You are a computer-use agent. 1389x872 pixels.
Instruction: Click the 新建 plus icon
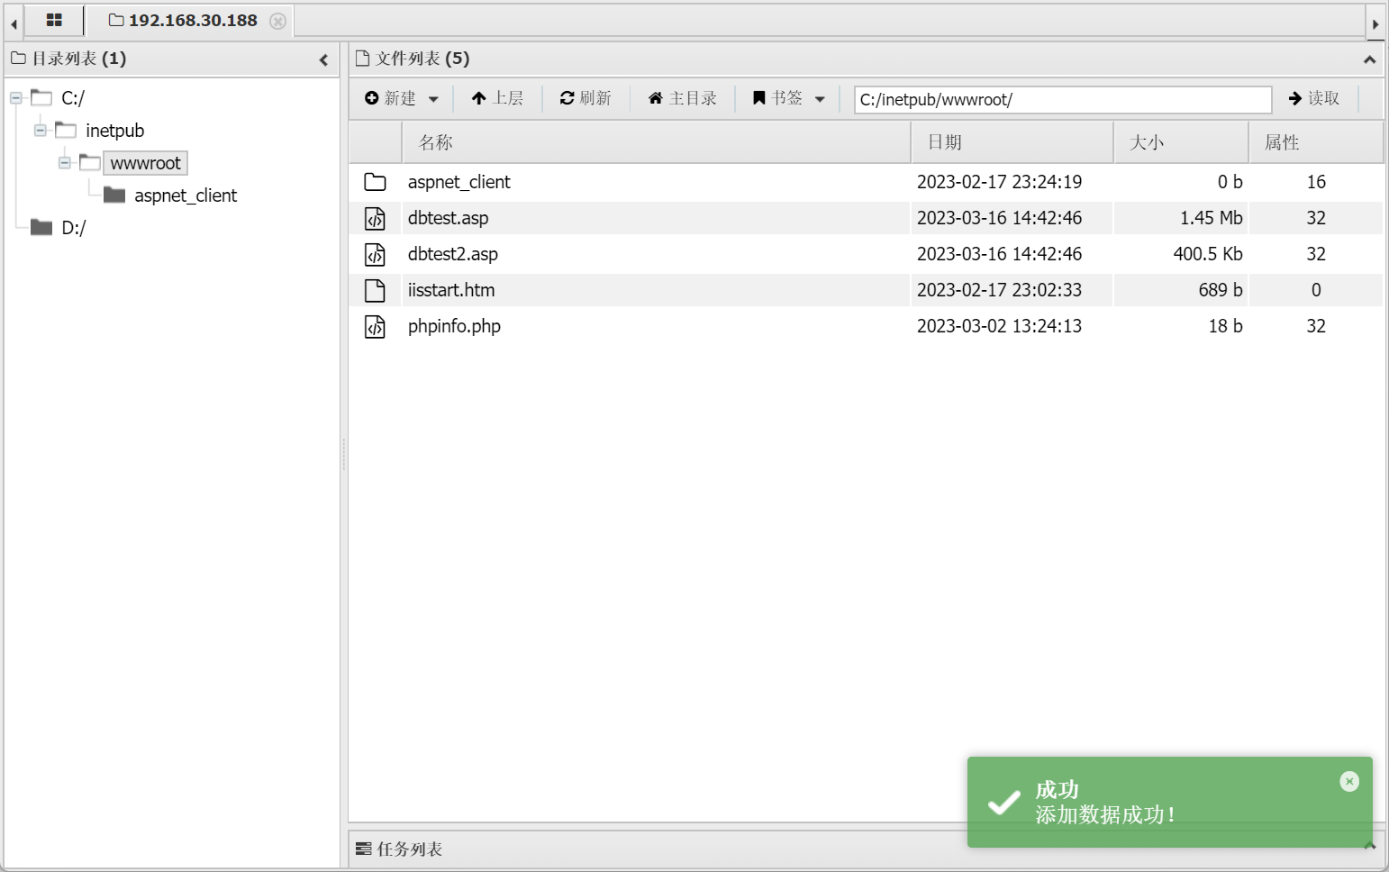[x=372, y=98]
